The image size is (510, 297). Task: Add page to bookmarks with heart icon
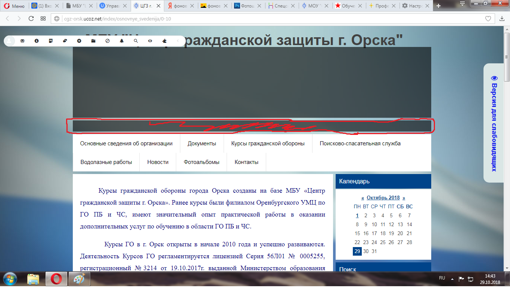click(x=488, y=19)
